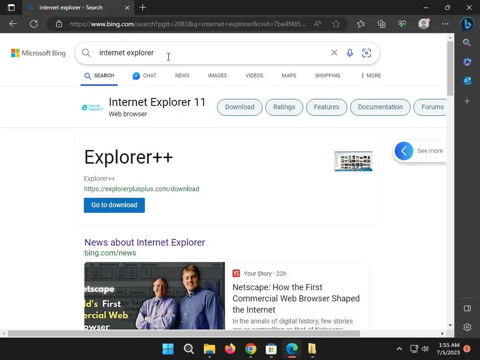Expand the MORE search categories menu

(x=371, y=75)
